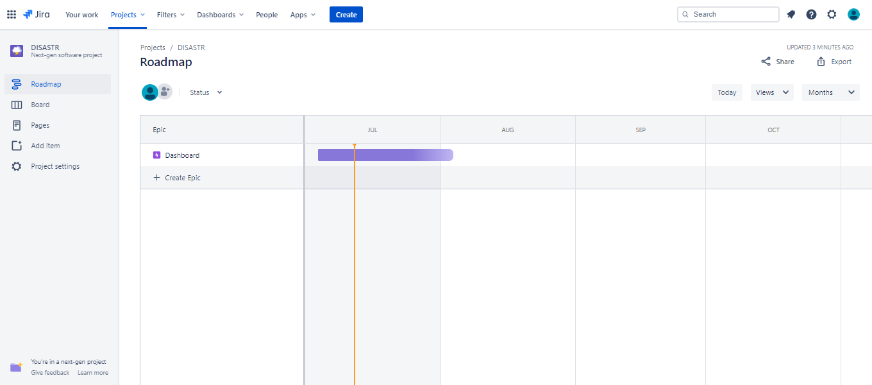Open the Dashboards menu
The height and width of the screenshot is (385, 872).
220,15
